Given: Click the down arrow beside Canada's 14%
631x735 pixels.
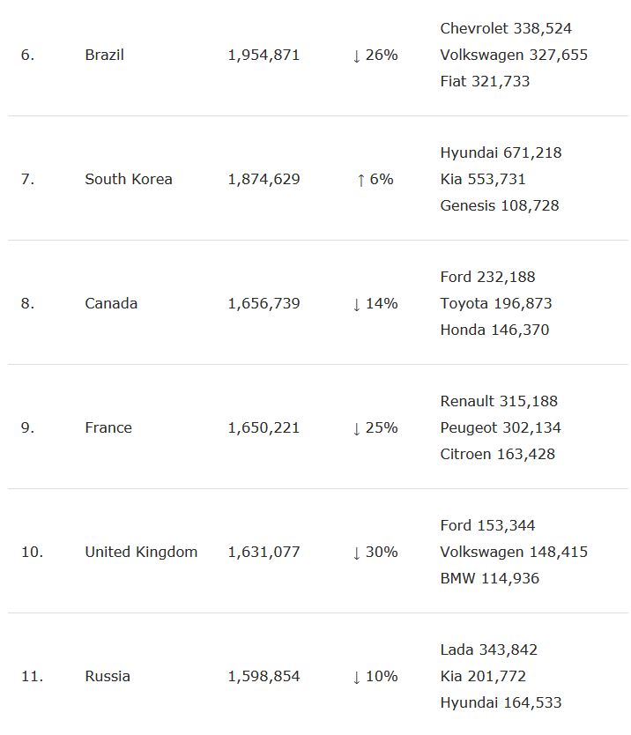Looking at the screenshot, I should pos(356,304).
